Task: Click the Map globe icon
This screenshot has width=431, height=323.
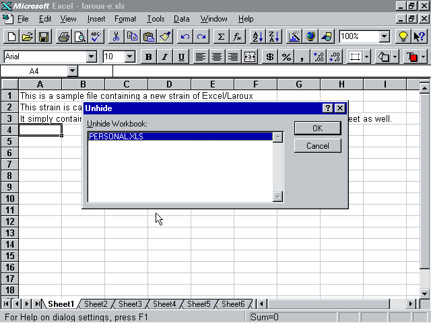Action: click(310, 36)
